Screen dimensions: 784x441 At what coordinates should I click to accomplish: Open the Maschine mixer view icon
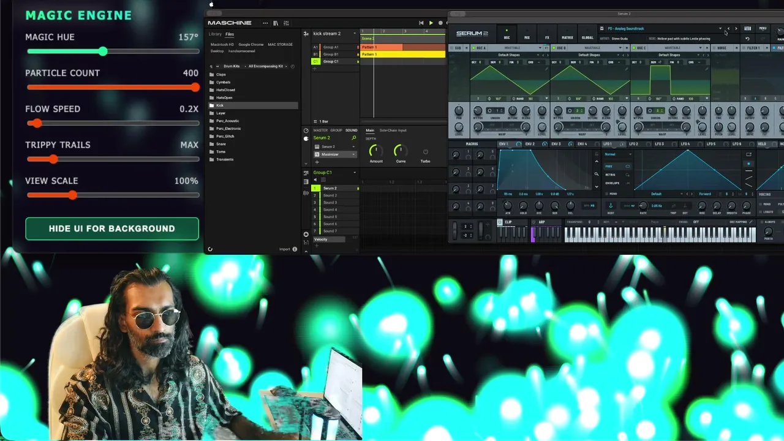(x=286, y=23)
